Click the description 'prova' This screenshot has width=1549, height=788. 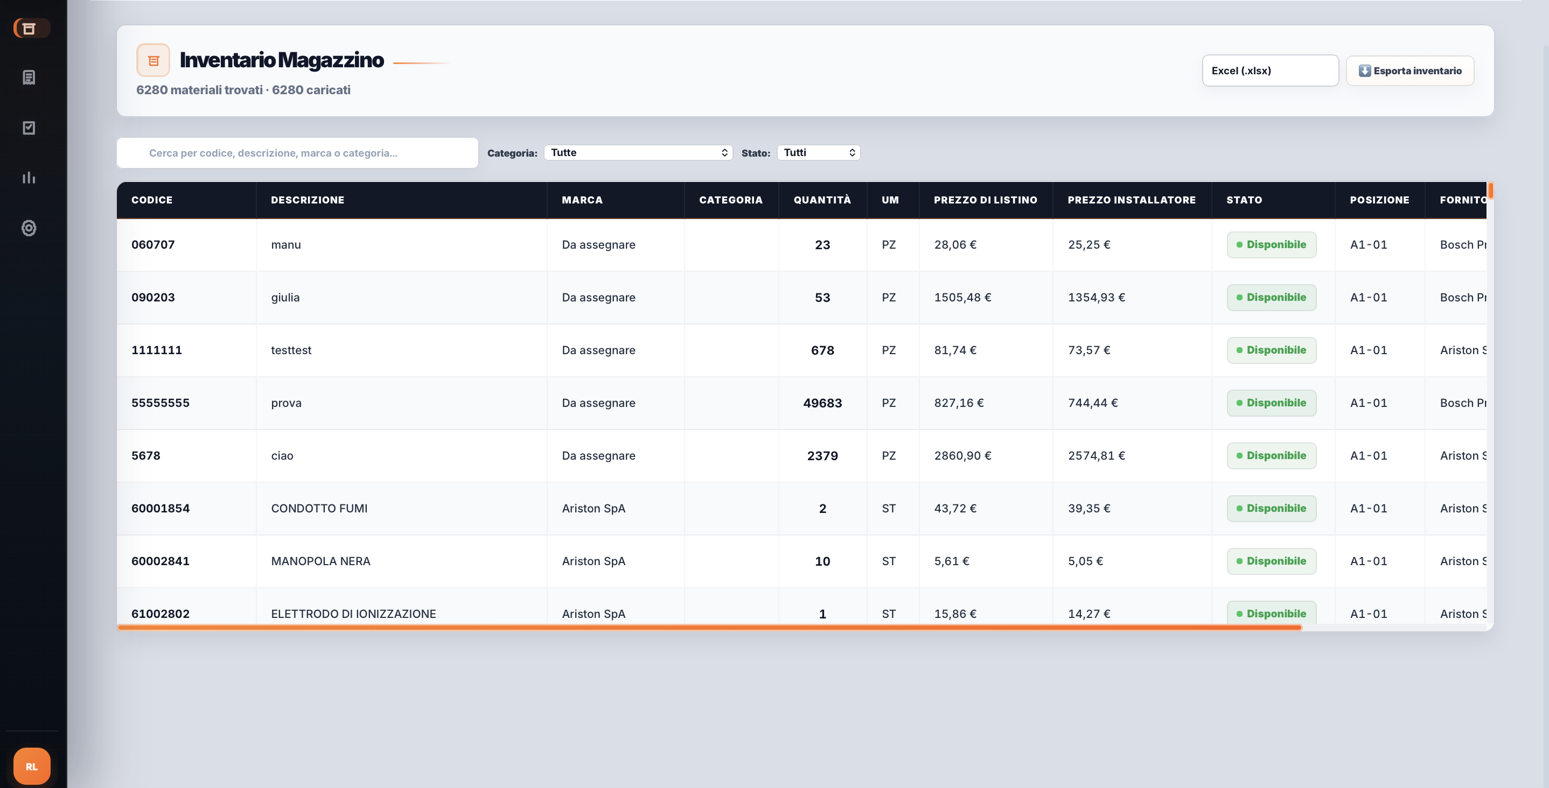pos(286,403)
